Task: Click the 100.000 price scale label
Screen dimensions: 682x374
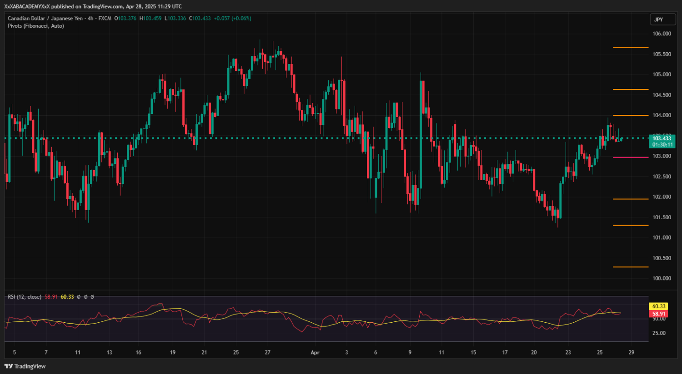Action: (x=662, y=278)
